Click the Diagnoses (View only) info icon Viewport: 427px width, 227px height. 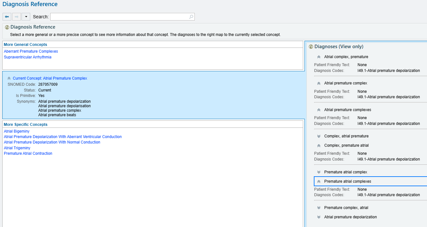(311, 47)
